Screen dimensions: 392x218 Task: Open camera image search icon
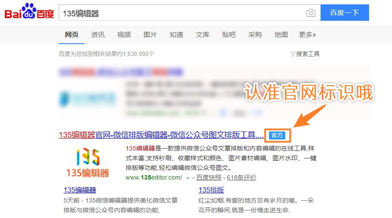[x=310, y=13]
